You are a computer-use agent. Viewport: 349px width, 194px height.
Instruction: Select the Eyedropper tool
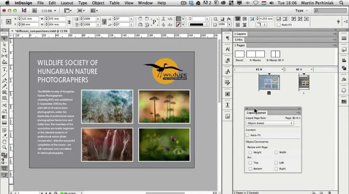(4, 136)
